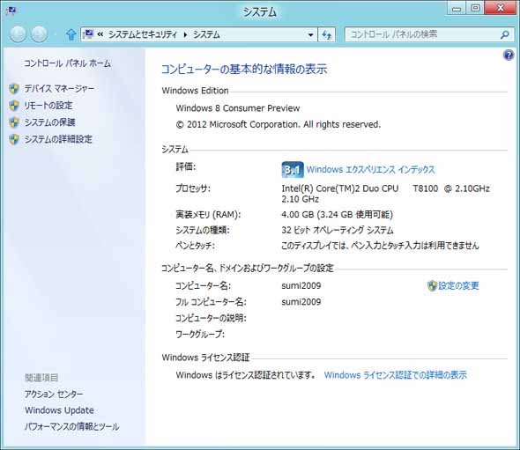The image size is (520, 450).
Task: Click the 4.00 GB (3.24 GB 使用可能) value
Action: 338,215
